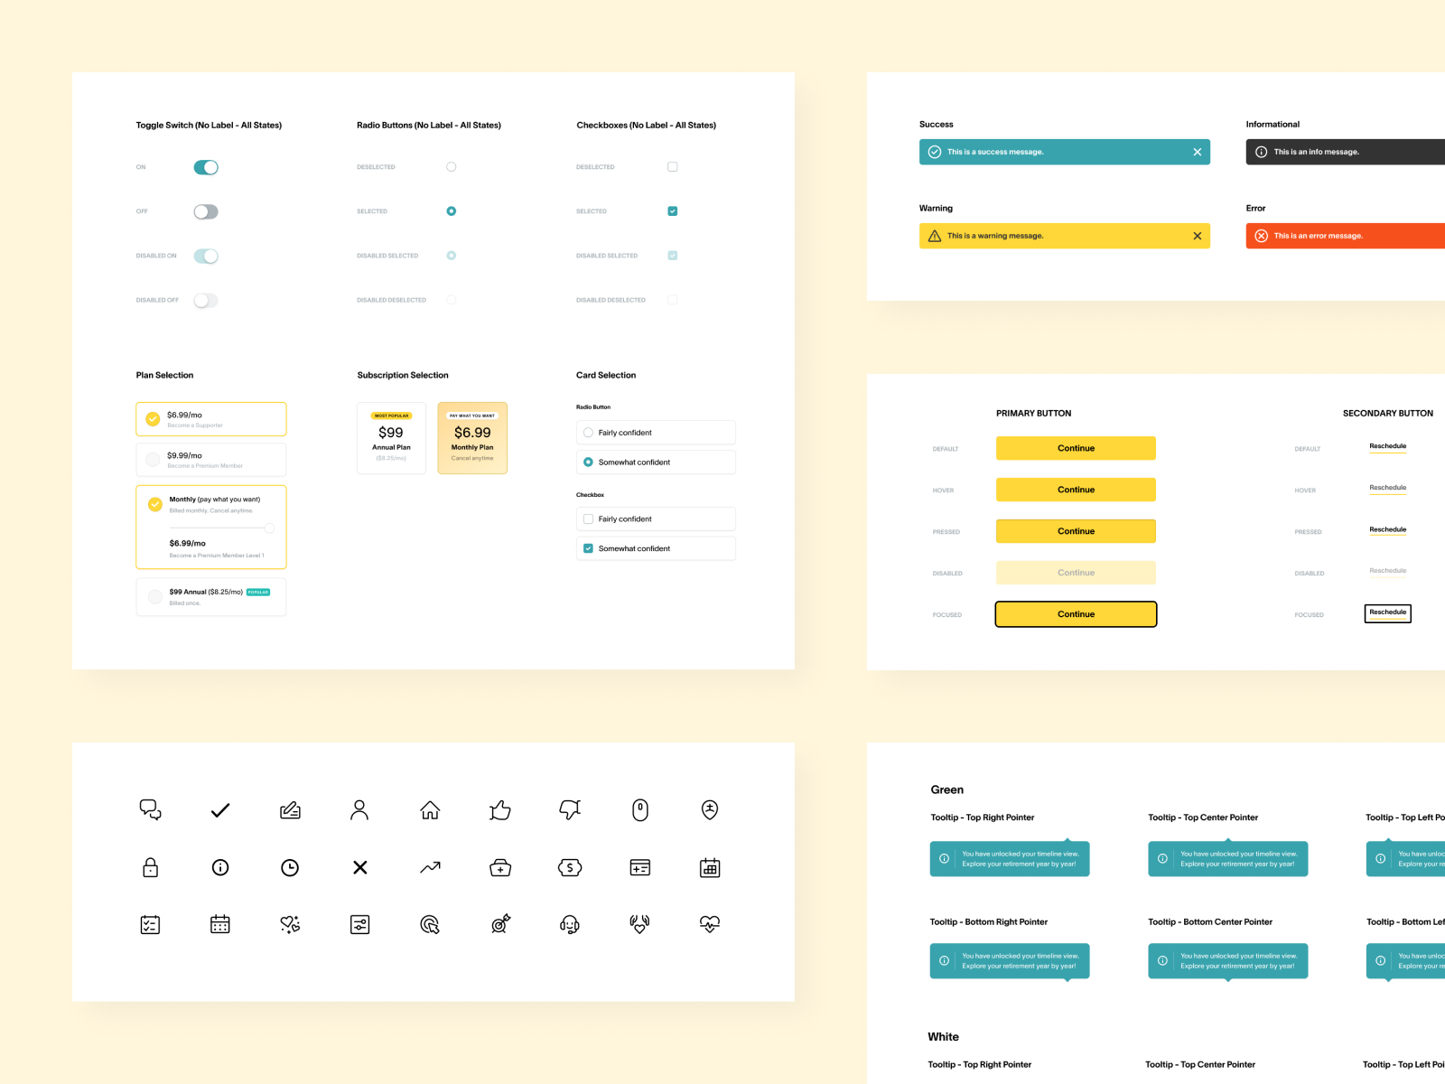The width and height of the screenshot is (1445, 1084).
Task: Select the target with dart icon
Action: (x=500, y=924)
